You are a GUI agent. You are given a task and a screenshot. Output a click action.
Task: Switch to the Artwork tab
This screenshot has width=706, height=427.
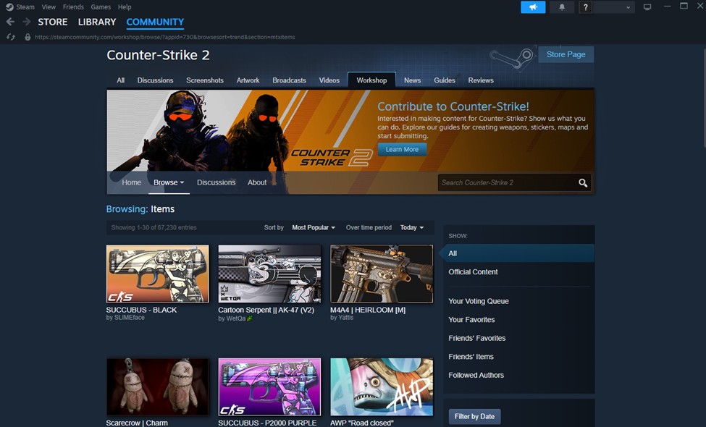pyautogui.click(x=248, y=80)
